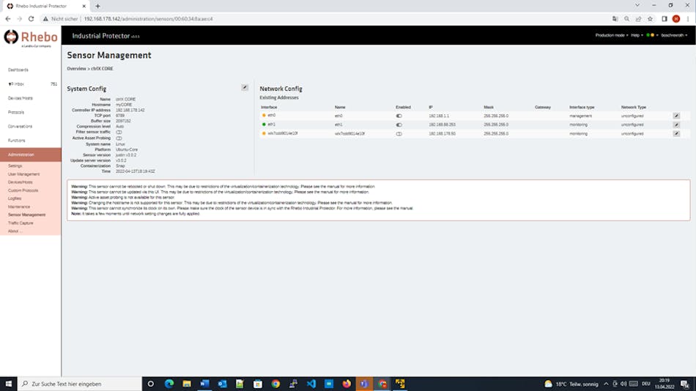Open Logfiles under Administration

pos(14,198)
